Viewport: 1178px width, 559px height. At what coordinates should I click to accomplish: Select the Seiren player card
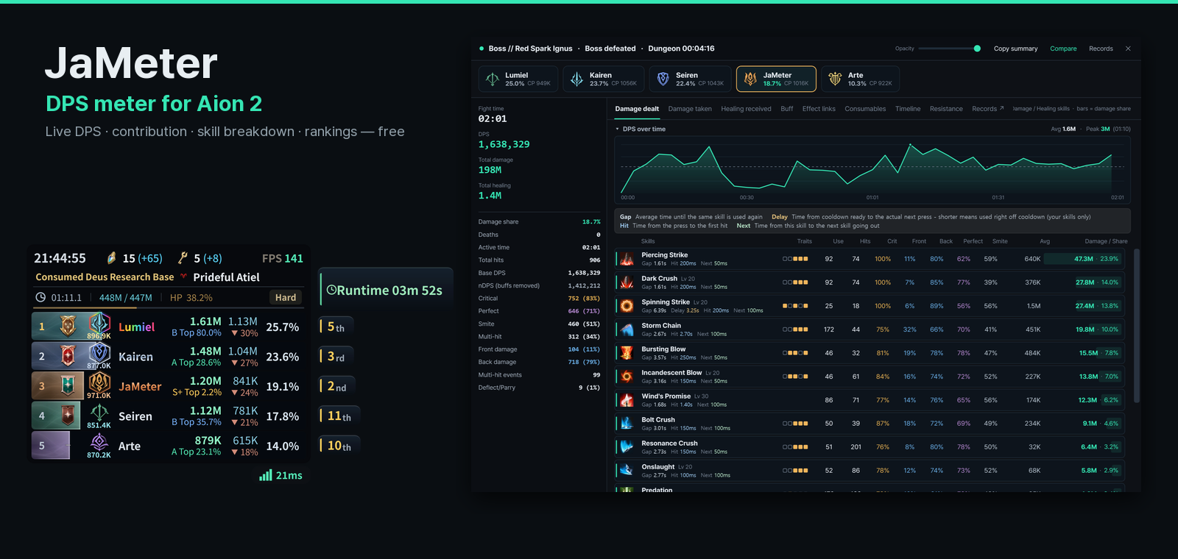[691, 79]
